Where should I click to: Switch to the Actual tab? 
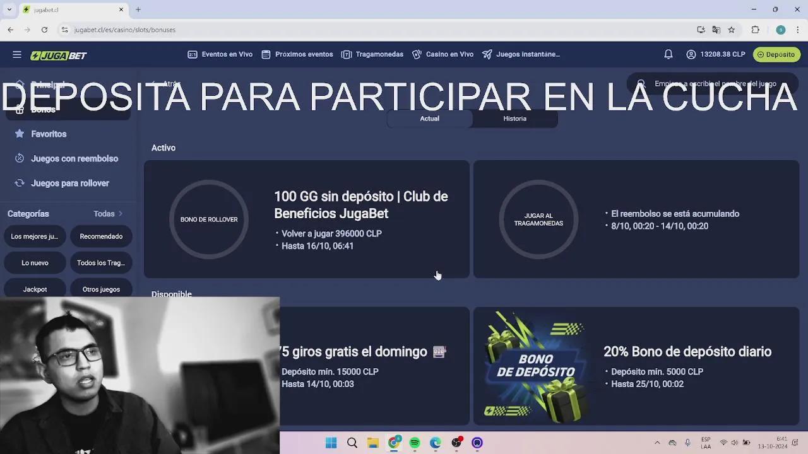[x=429, y=119]
